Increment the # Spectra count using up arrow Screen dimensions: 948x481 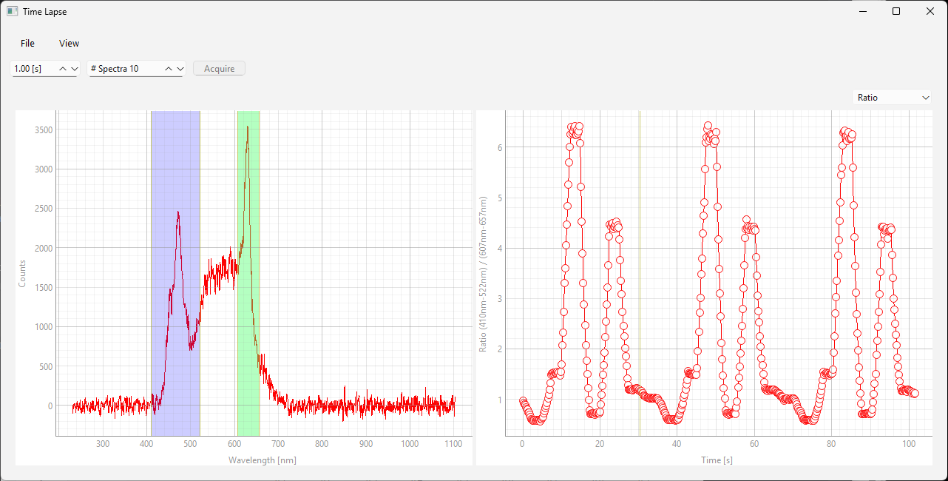tap(169, 69)
